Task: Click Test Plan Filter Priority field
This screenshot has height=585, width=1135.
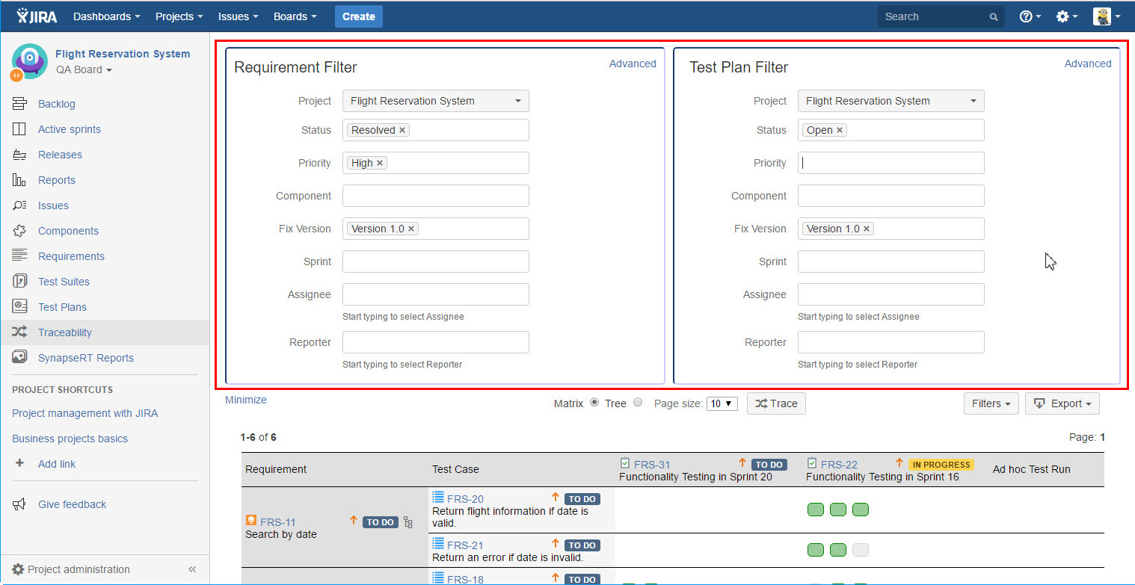Action: [891, 163]
